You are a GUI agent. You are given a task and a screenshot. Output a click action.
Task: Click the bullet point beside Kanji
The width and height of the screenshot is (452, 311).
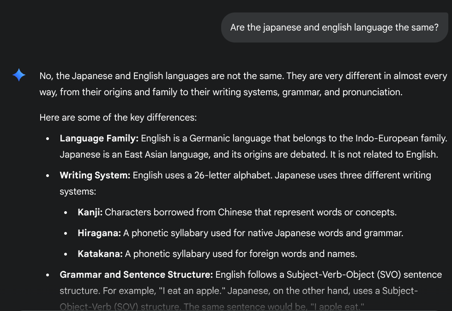(66, 213)
